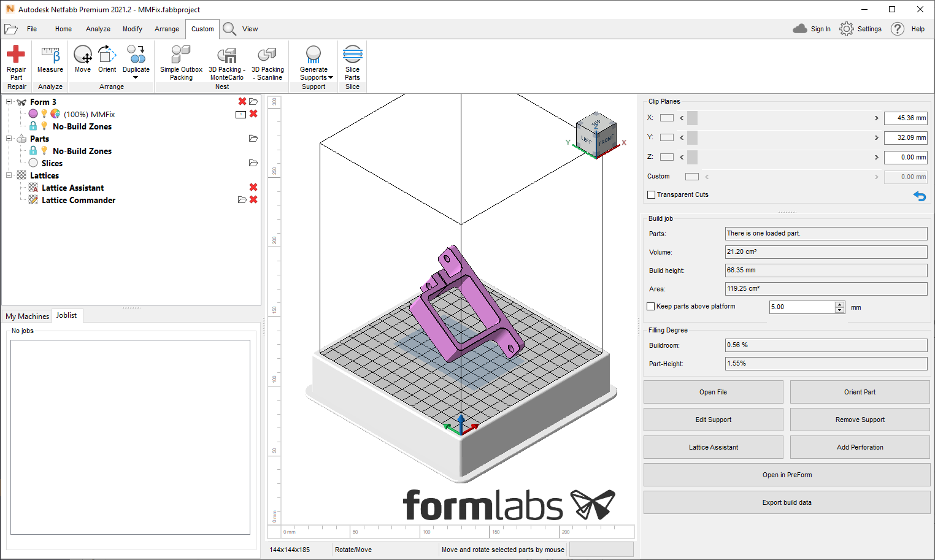Toggle the X clip plane box
Viewport: 935px width, 560px height.
coord(667,118)
